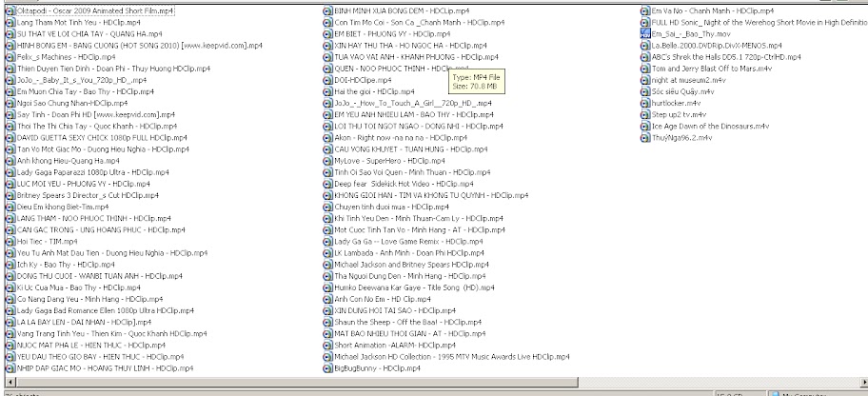Click the icon beside Britney Spears 3 Director's Cut

(10, 195)
